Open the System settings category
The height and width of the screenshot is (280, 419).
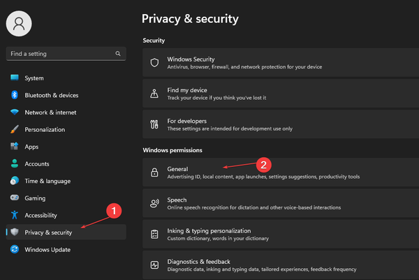tap(34, 78)
